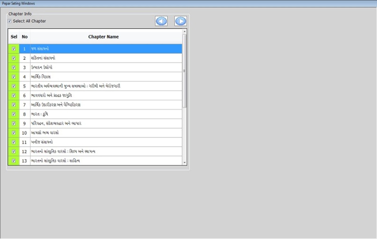Uncheck the checkbox for chapter 5
Viewport: 377px width, 239px height.
tap(14, 86)
